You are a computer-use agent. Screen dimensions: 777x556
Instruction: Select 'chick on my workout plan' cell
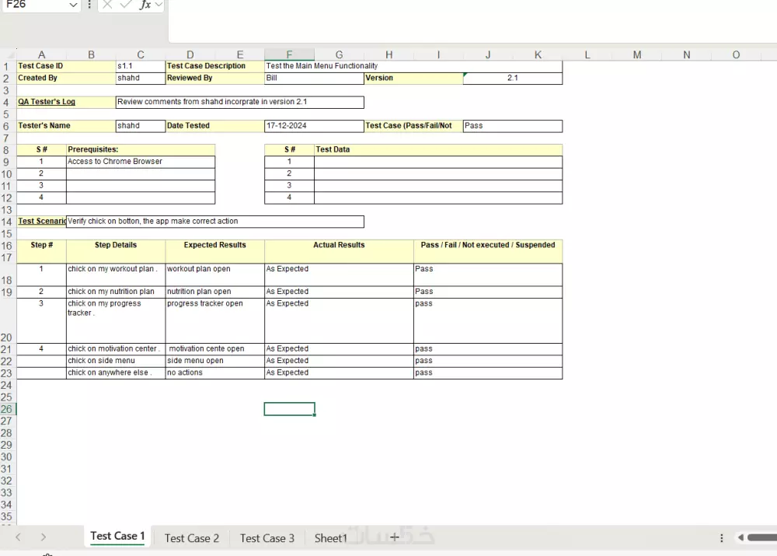[x=116, y=275]
